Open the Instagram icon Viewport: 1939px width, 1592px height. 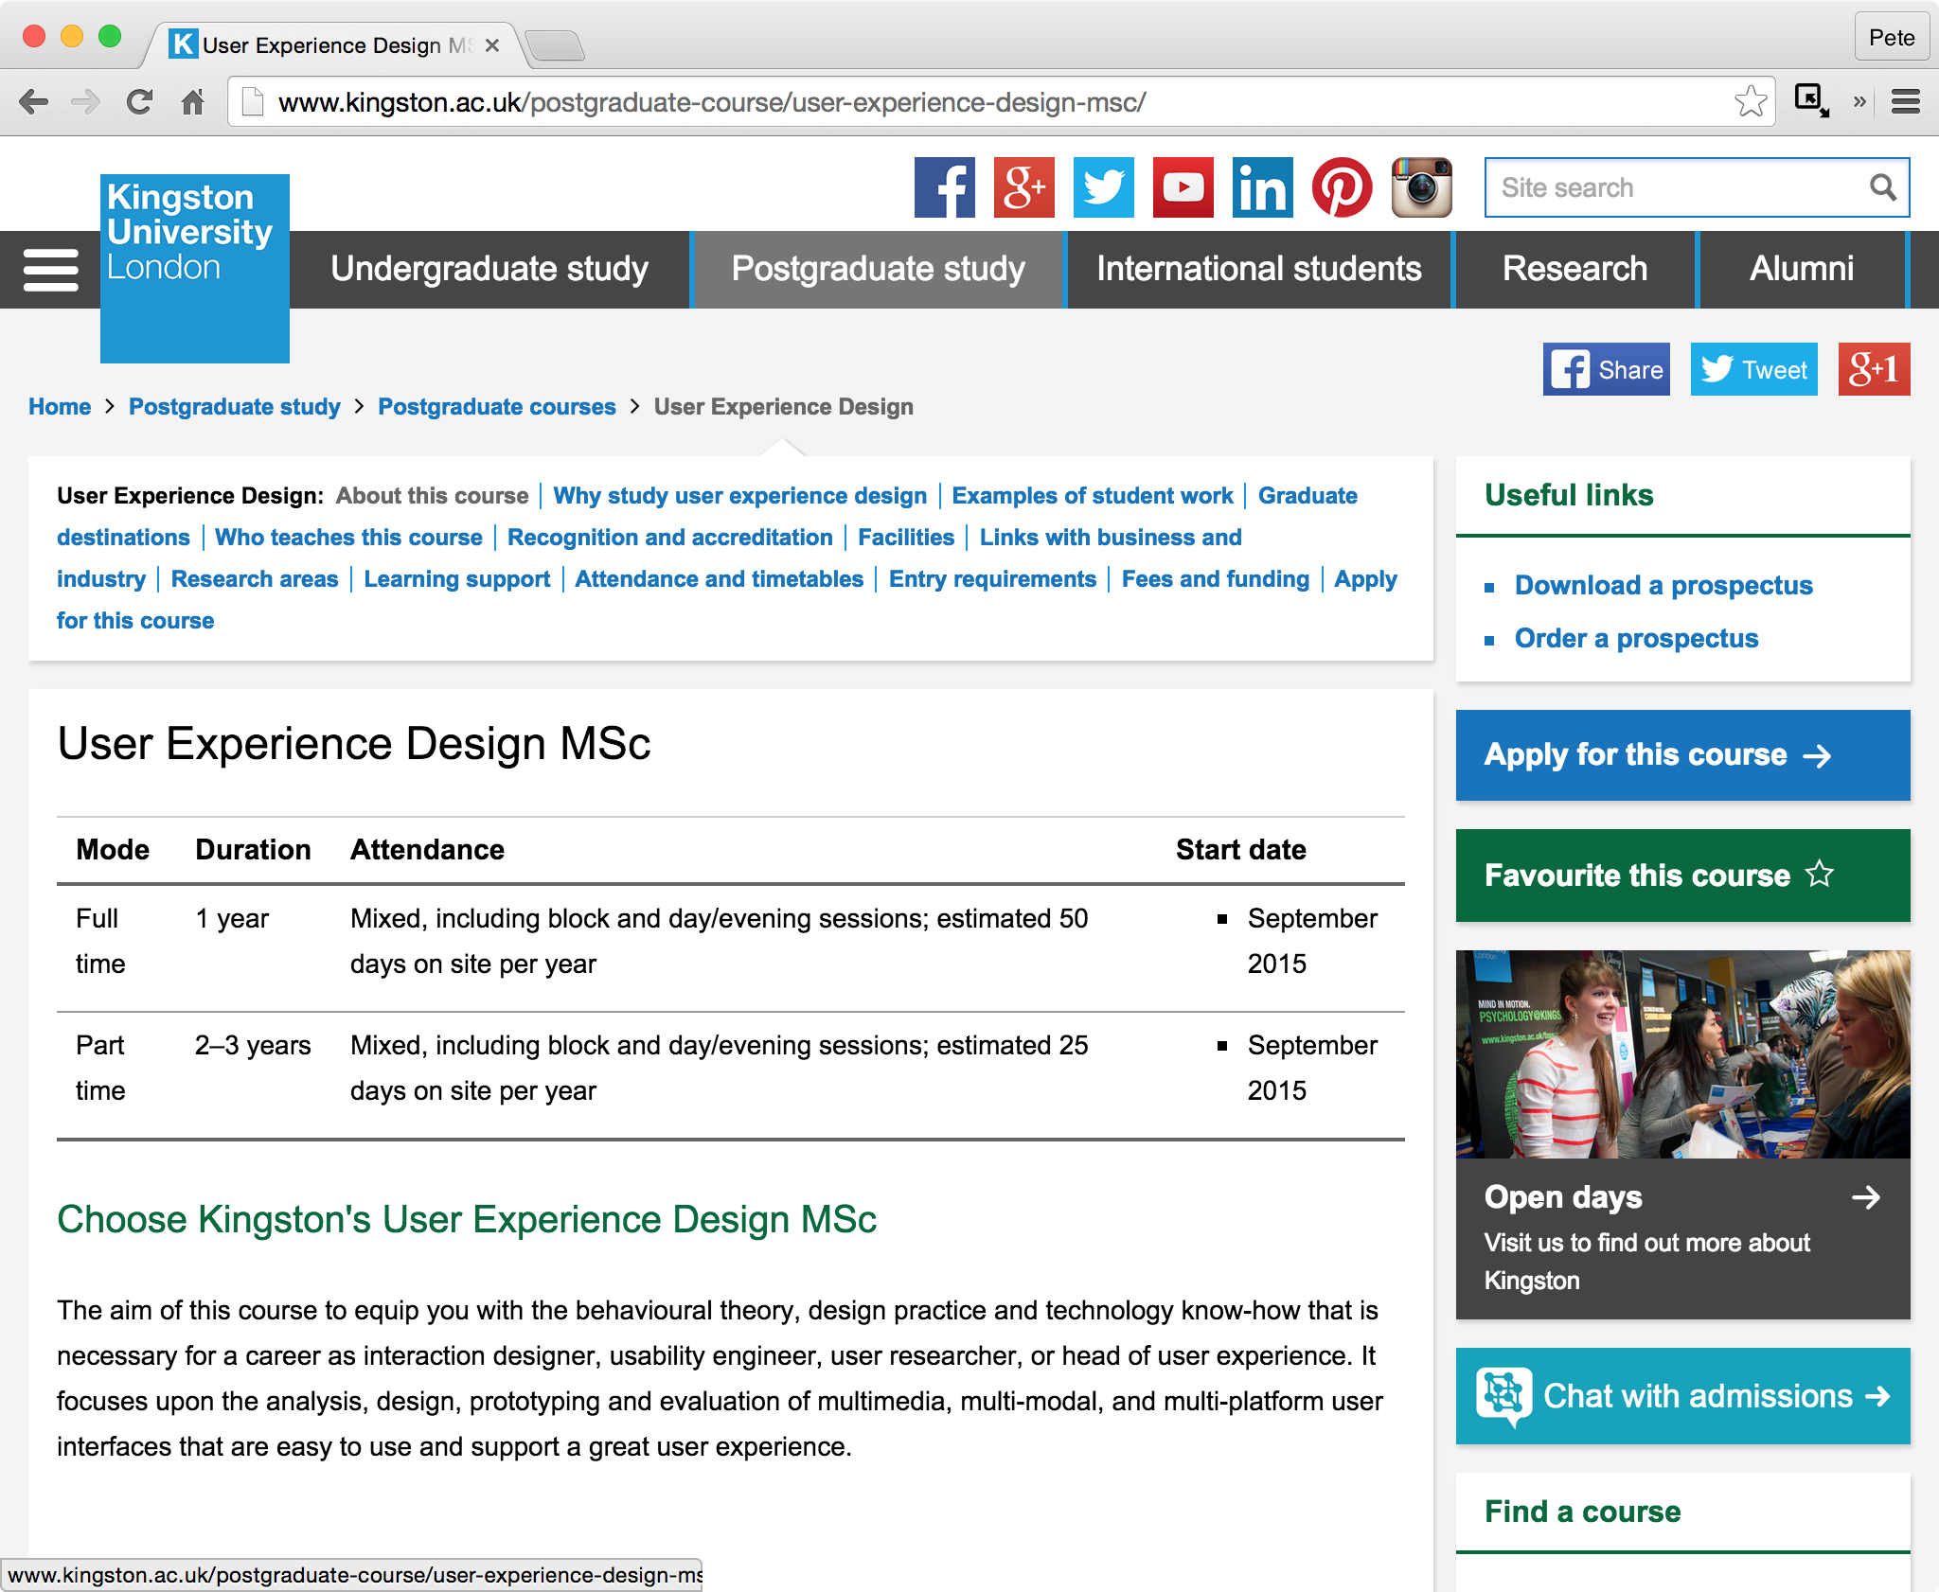point(1422,187)
